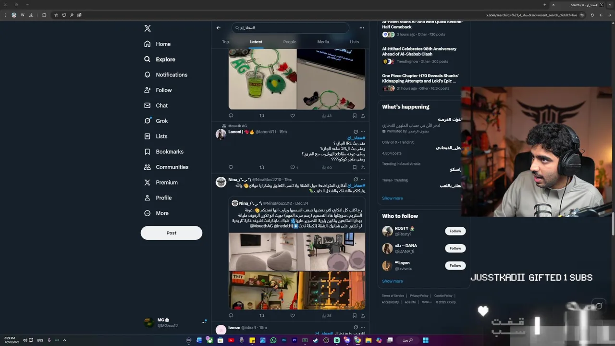615x346 pixels.
Task: Follow Layan account
Action: [x=455, y=266]
